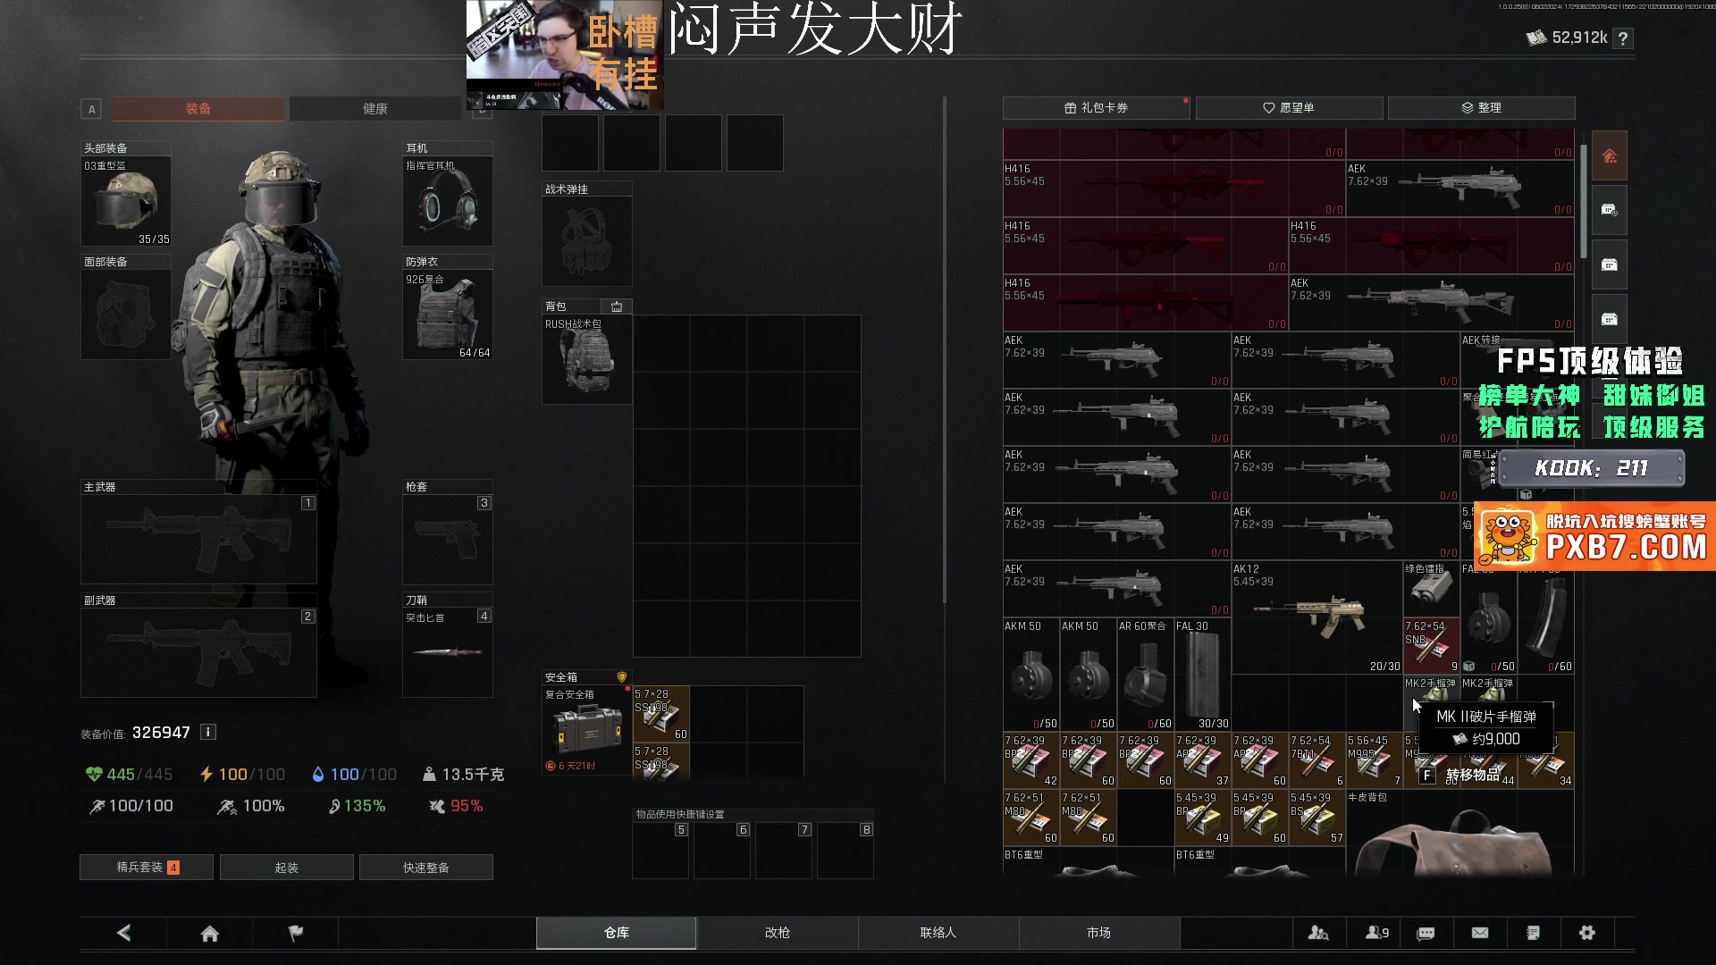Open the 改枪 bottom tab
Screen dimensions: 1716x965
point(778,933)
